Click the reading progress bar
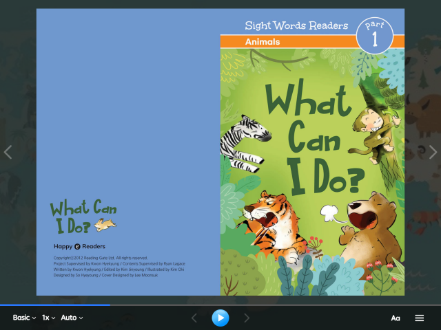Viewport: 441px width, 330px height. [220, 305]
